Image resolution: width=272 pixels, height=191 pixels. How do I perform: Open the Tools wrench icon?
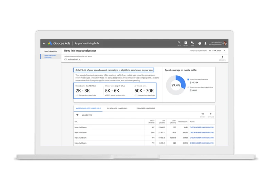(192, 43)
